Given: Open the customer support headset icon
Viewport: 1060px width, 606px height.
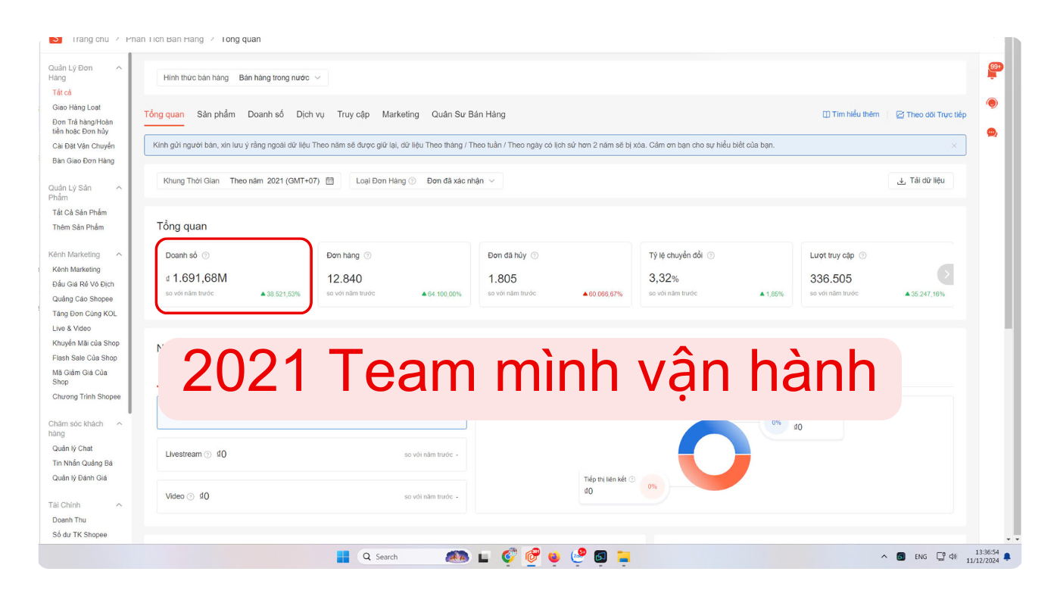Looking at the screenshot, I should click(992, 103).
